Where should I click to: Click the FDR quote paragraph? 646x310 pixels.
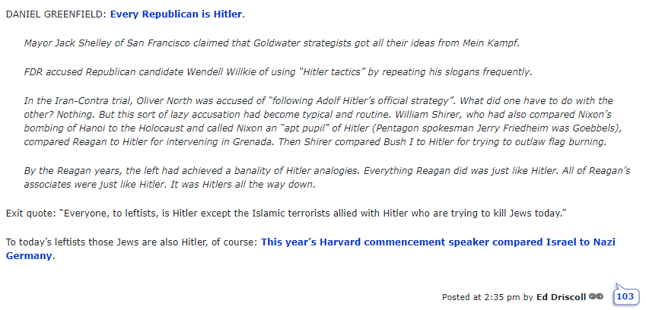point(278,72)
